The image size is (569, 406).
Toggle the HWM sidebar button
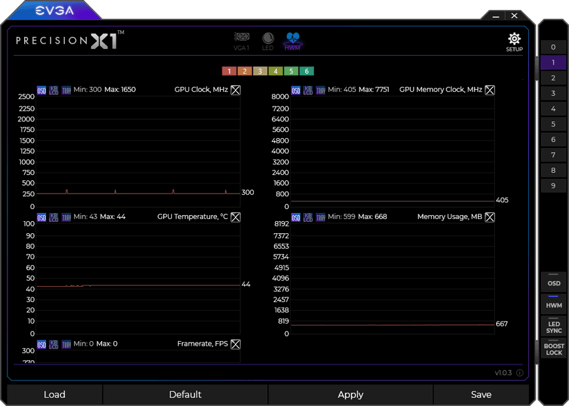(554, 304)
